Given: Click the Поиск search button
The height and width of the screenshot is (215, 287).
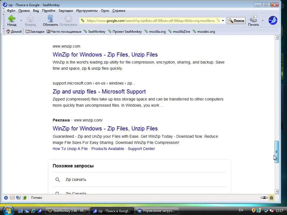Looking at the screenshot, I should pos(236,20).
